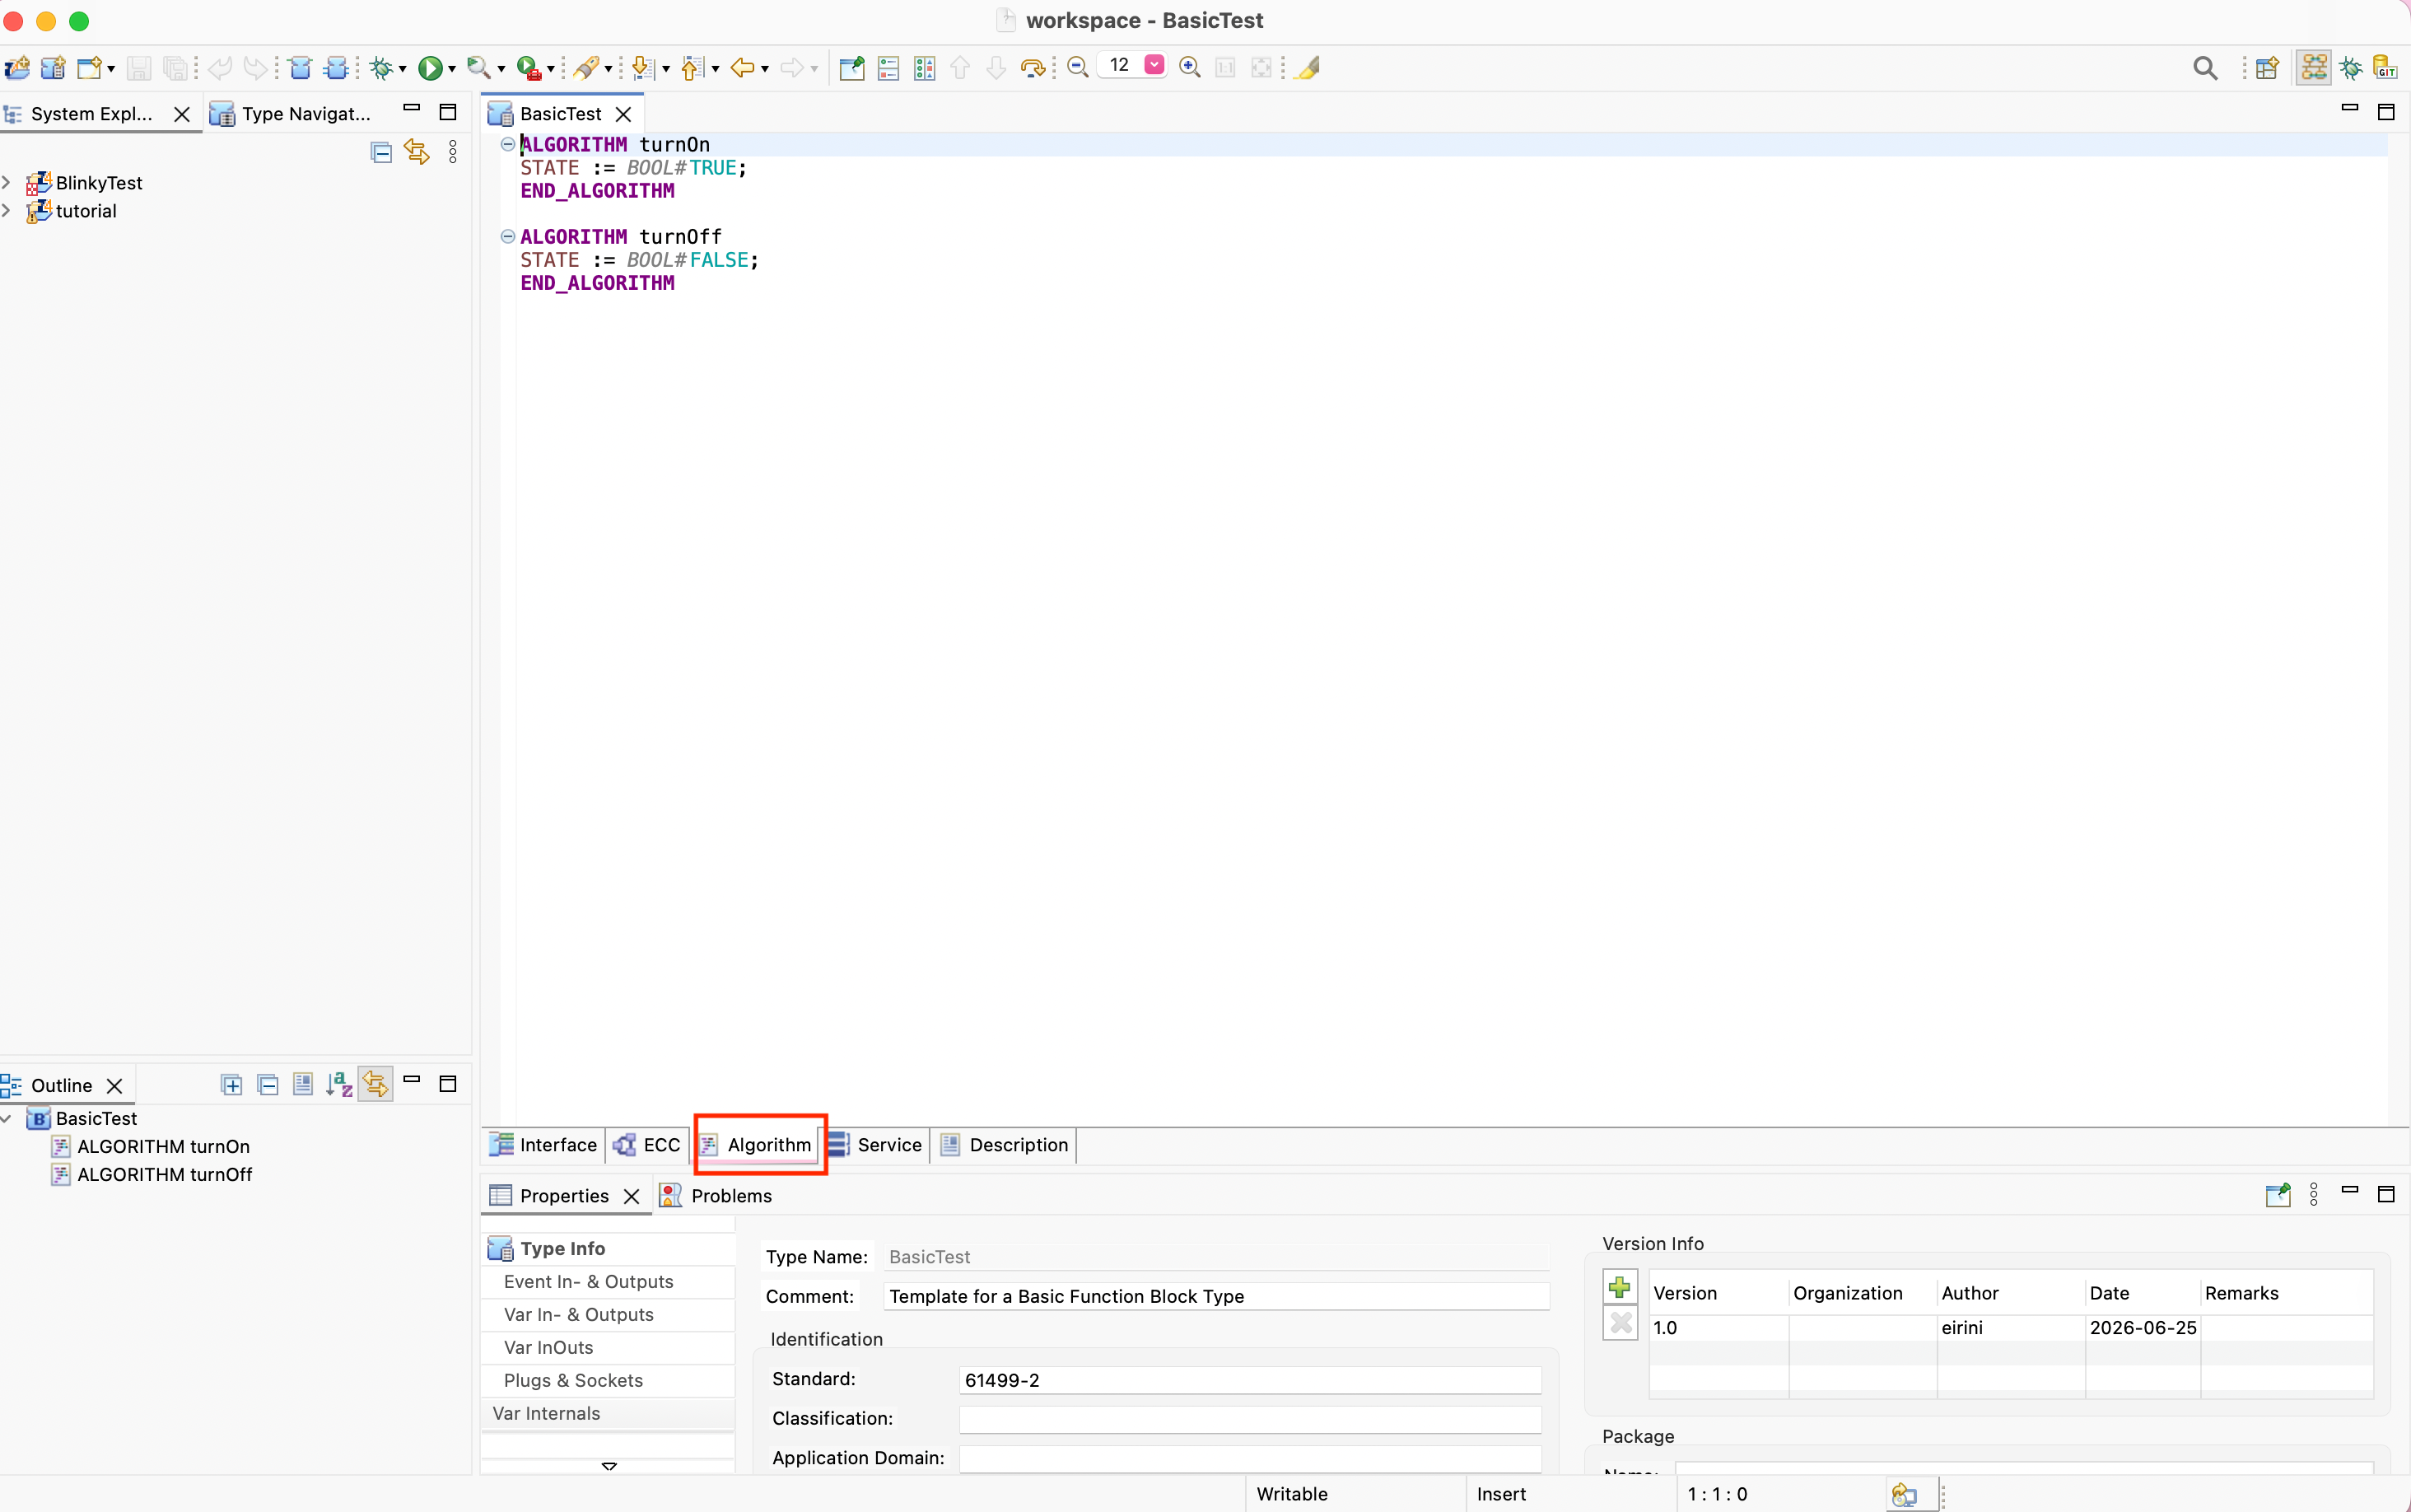Click version 1.0 table cell

[x=1718, y=1328]
